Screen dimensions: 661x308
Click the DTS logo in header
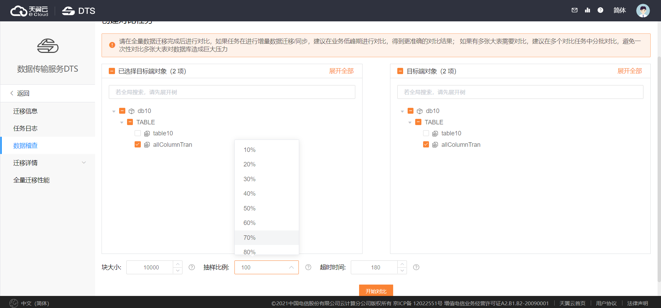pyautogui.click(x=78, y=11)
